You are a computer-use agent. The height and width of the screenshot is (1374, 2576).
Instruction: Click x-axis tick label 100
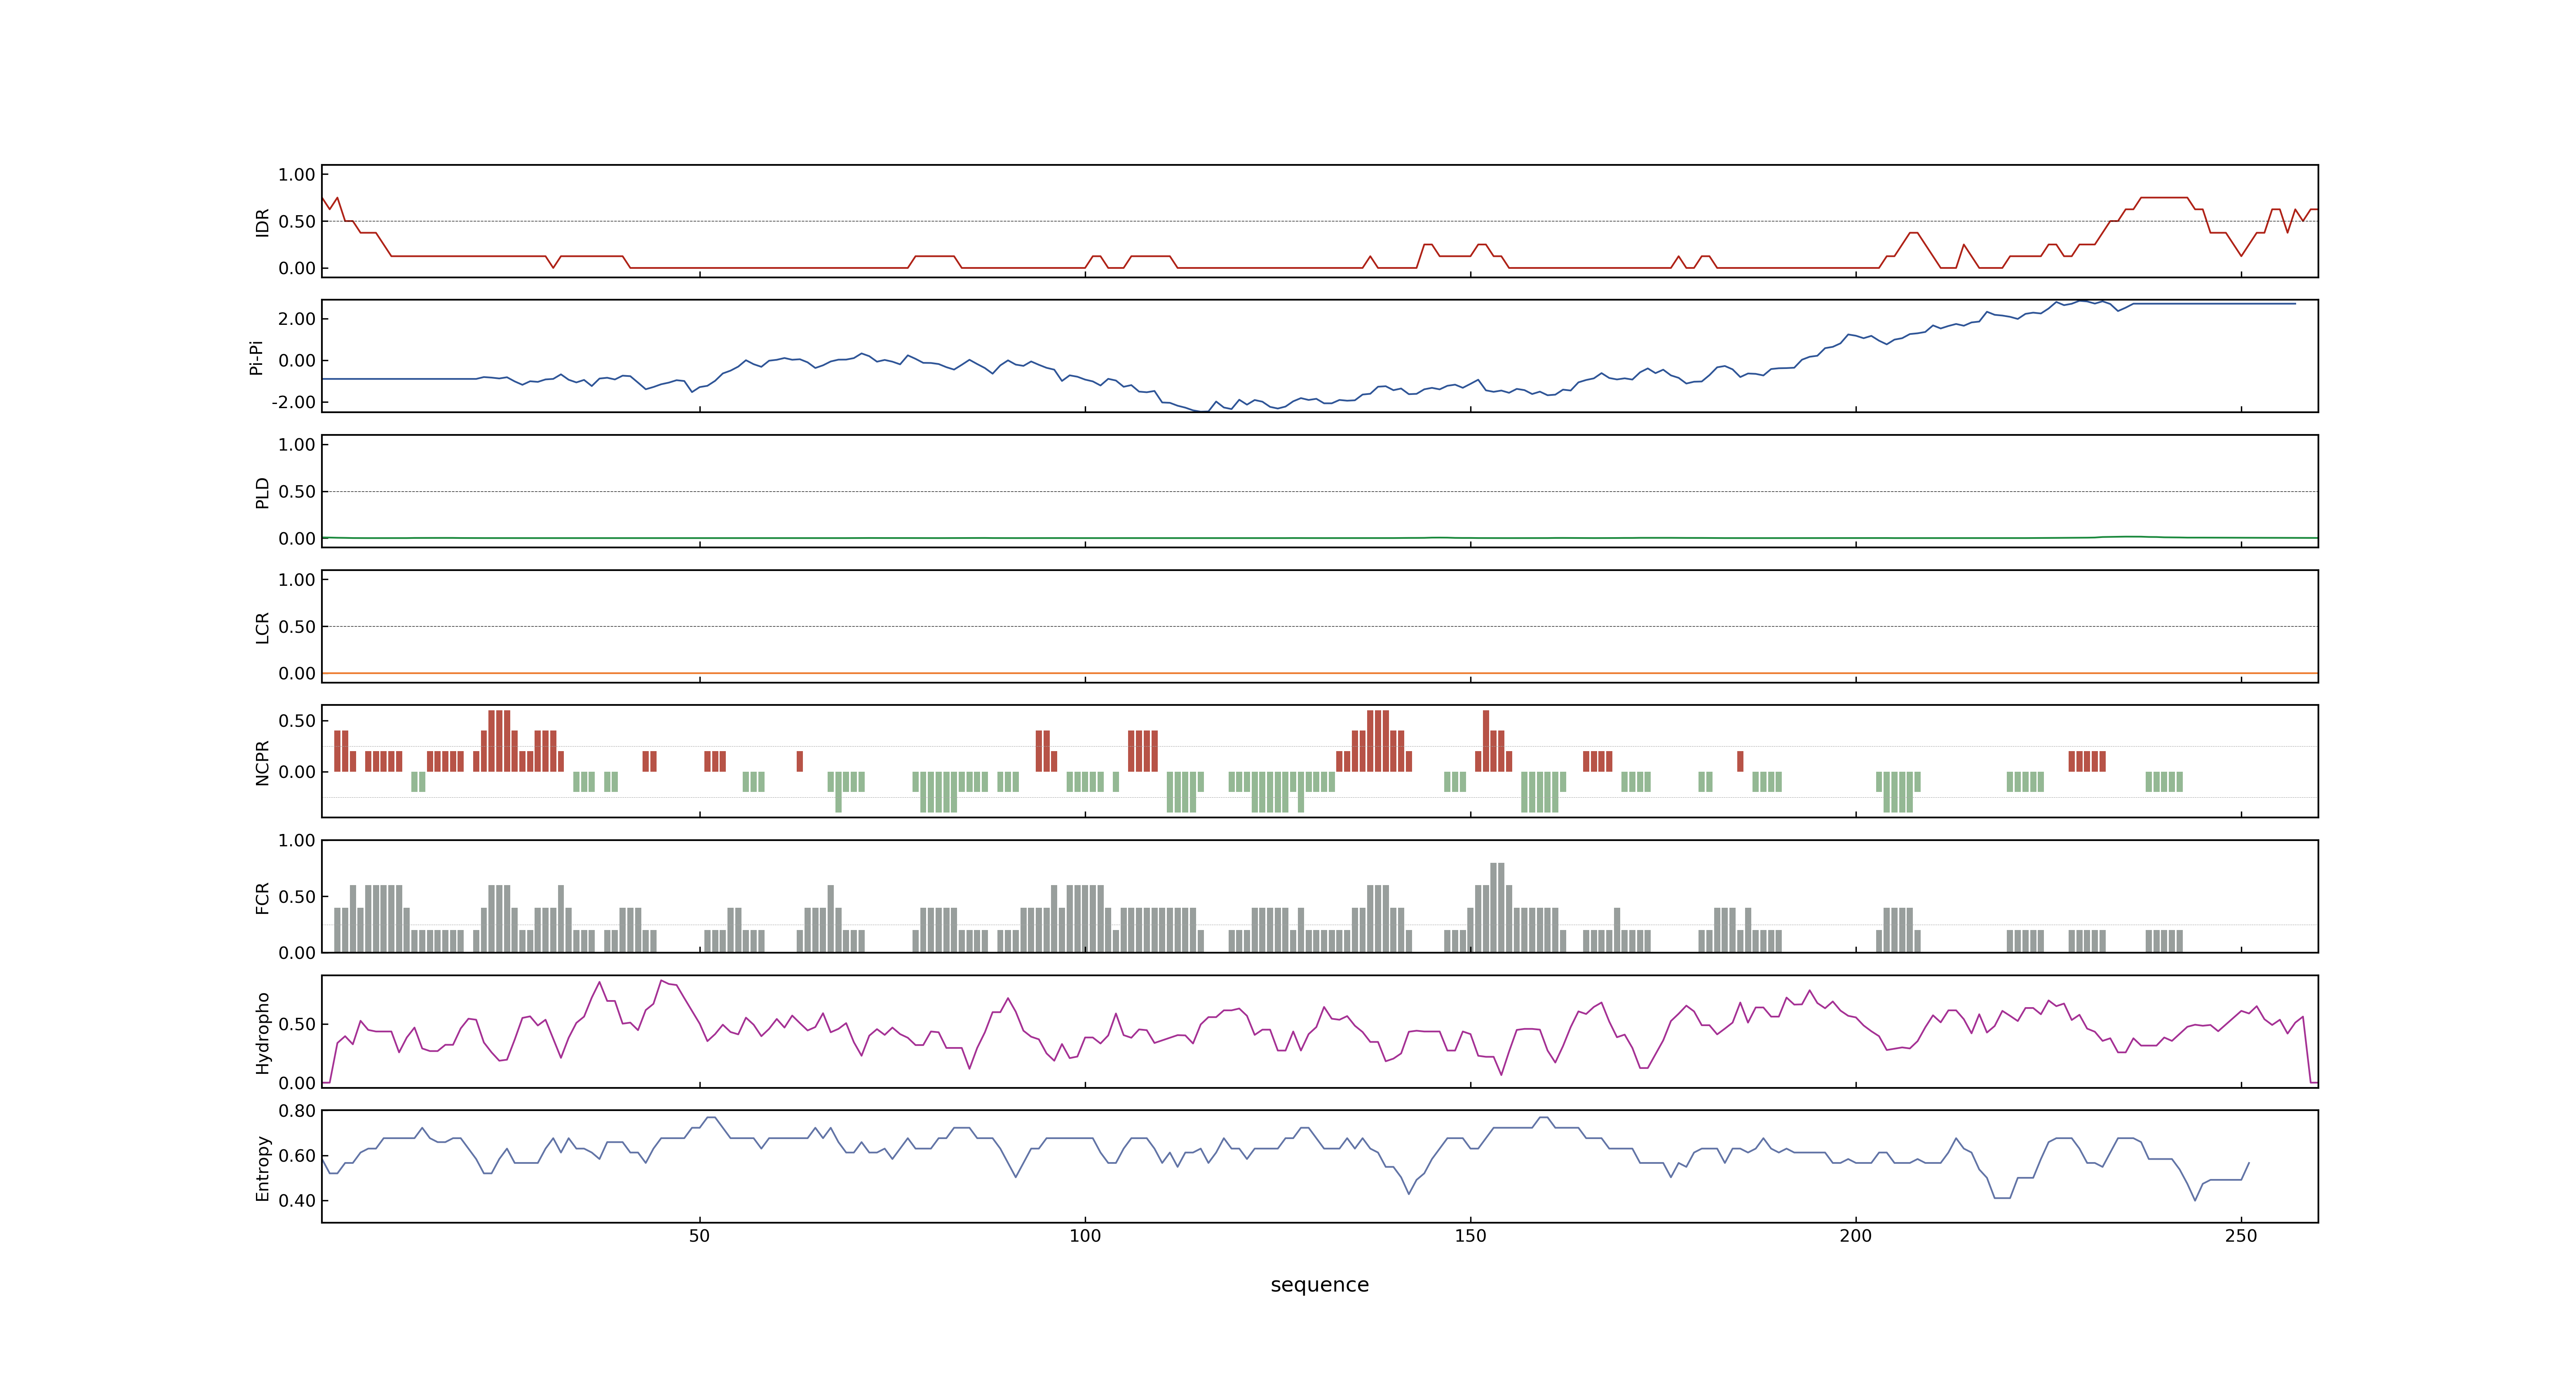point(1085,1236)
